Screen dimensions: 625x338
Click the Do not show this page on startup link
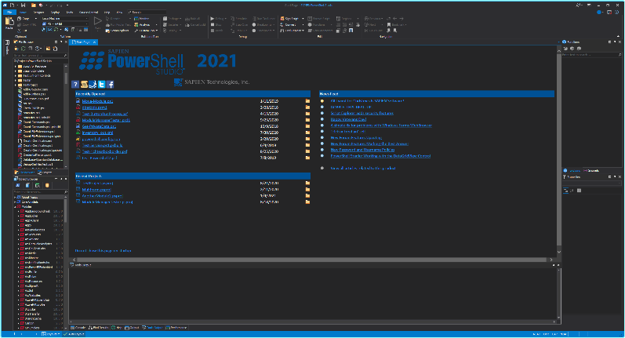pyautogui.click(x=104, y=251)
